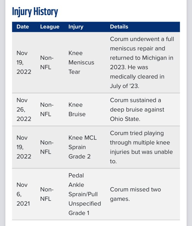Click the Nov 26, 2022 date cell
The image size is (192, 226).
[x=24, y=109]
